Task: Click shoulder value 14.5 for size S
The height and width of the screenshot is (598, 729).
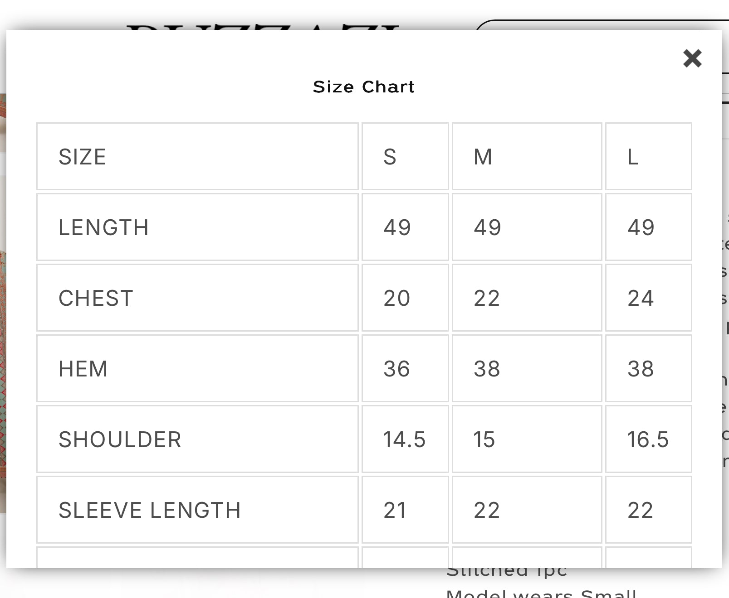Action: tap(404, 439)
